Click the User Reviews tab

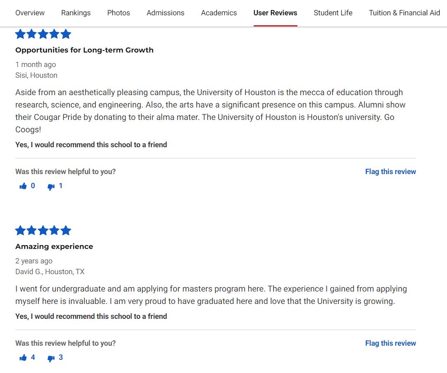point(275,13)
